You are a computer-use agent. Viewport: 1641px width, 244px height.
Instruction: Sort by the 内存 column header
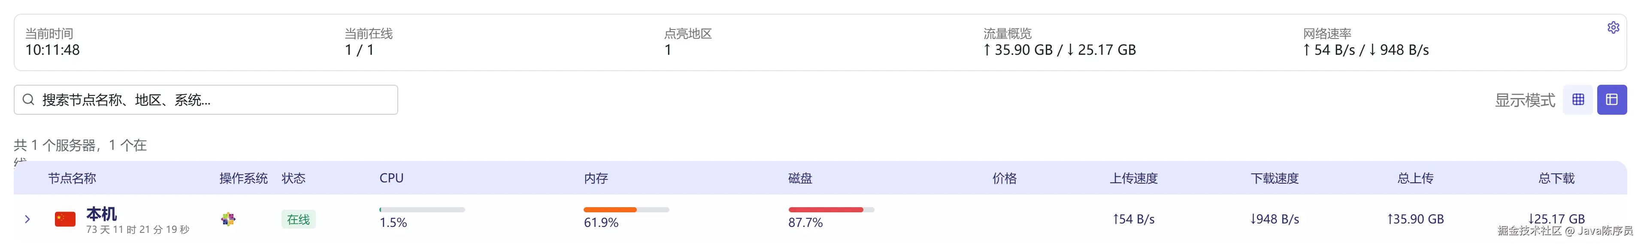point(596,179)
